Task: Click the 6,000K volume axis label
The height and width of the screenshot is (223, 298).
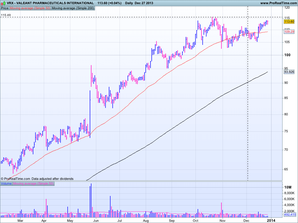Action: click(289, 199)
